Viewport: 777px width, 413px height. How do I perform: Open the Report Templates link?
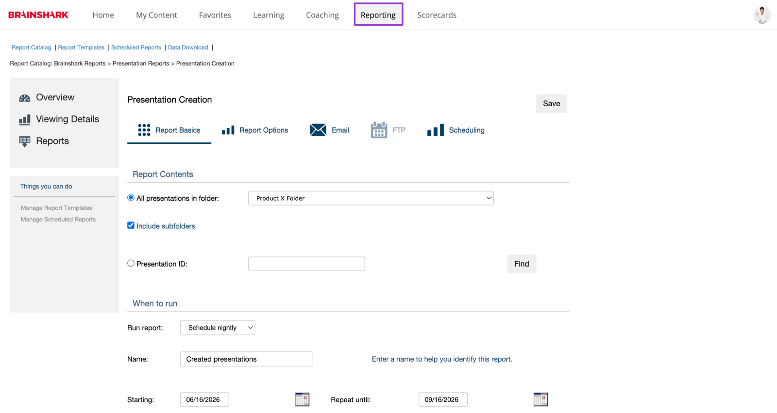(81, 48)
